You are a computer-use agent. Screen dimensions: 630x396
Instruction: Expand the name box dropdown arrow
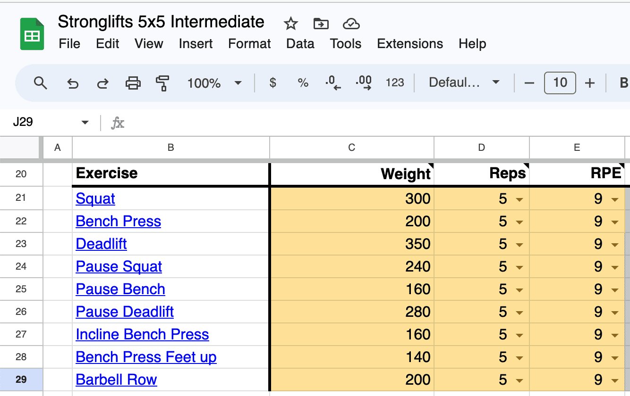point(85,123)
